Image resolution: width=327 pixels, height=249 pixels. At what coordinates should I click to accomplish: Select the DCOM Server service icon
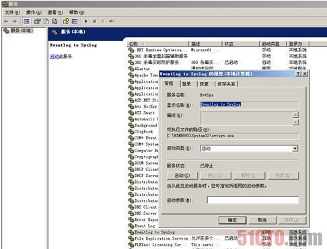131,163
